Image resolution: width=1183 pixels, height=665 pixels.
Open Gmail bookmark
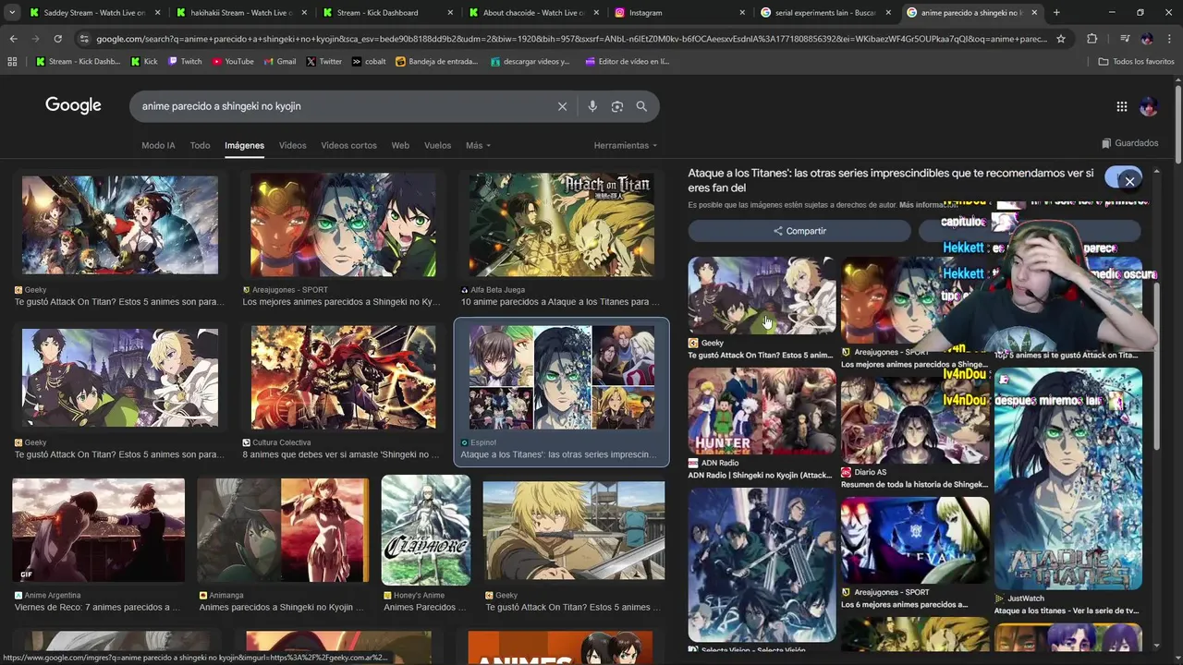pyautogui.click(x=280, y=61)
